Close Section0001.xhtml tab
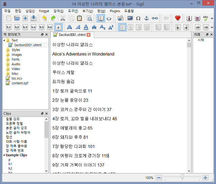This screenshot has width=216, height=184. click(88, 35)
